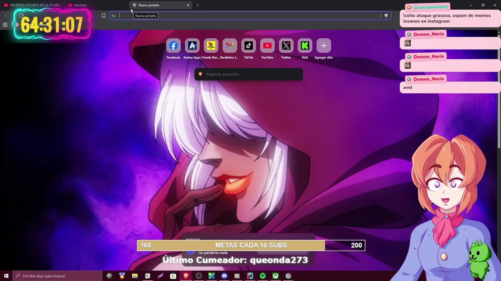Click the bookmark icon beside address bar
The image size is (501, 281).
pyautogui.click(x=103, y=16)
